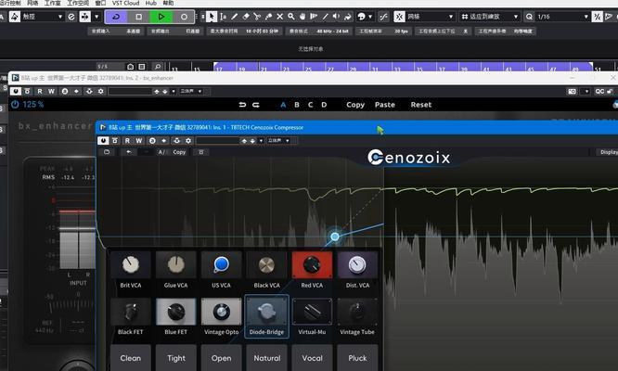Choose the Tight preset button
The height and width of the screenshot is (371, 618).
pos(175,358)
